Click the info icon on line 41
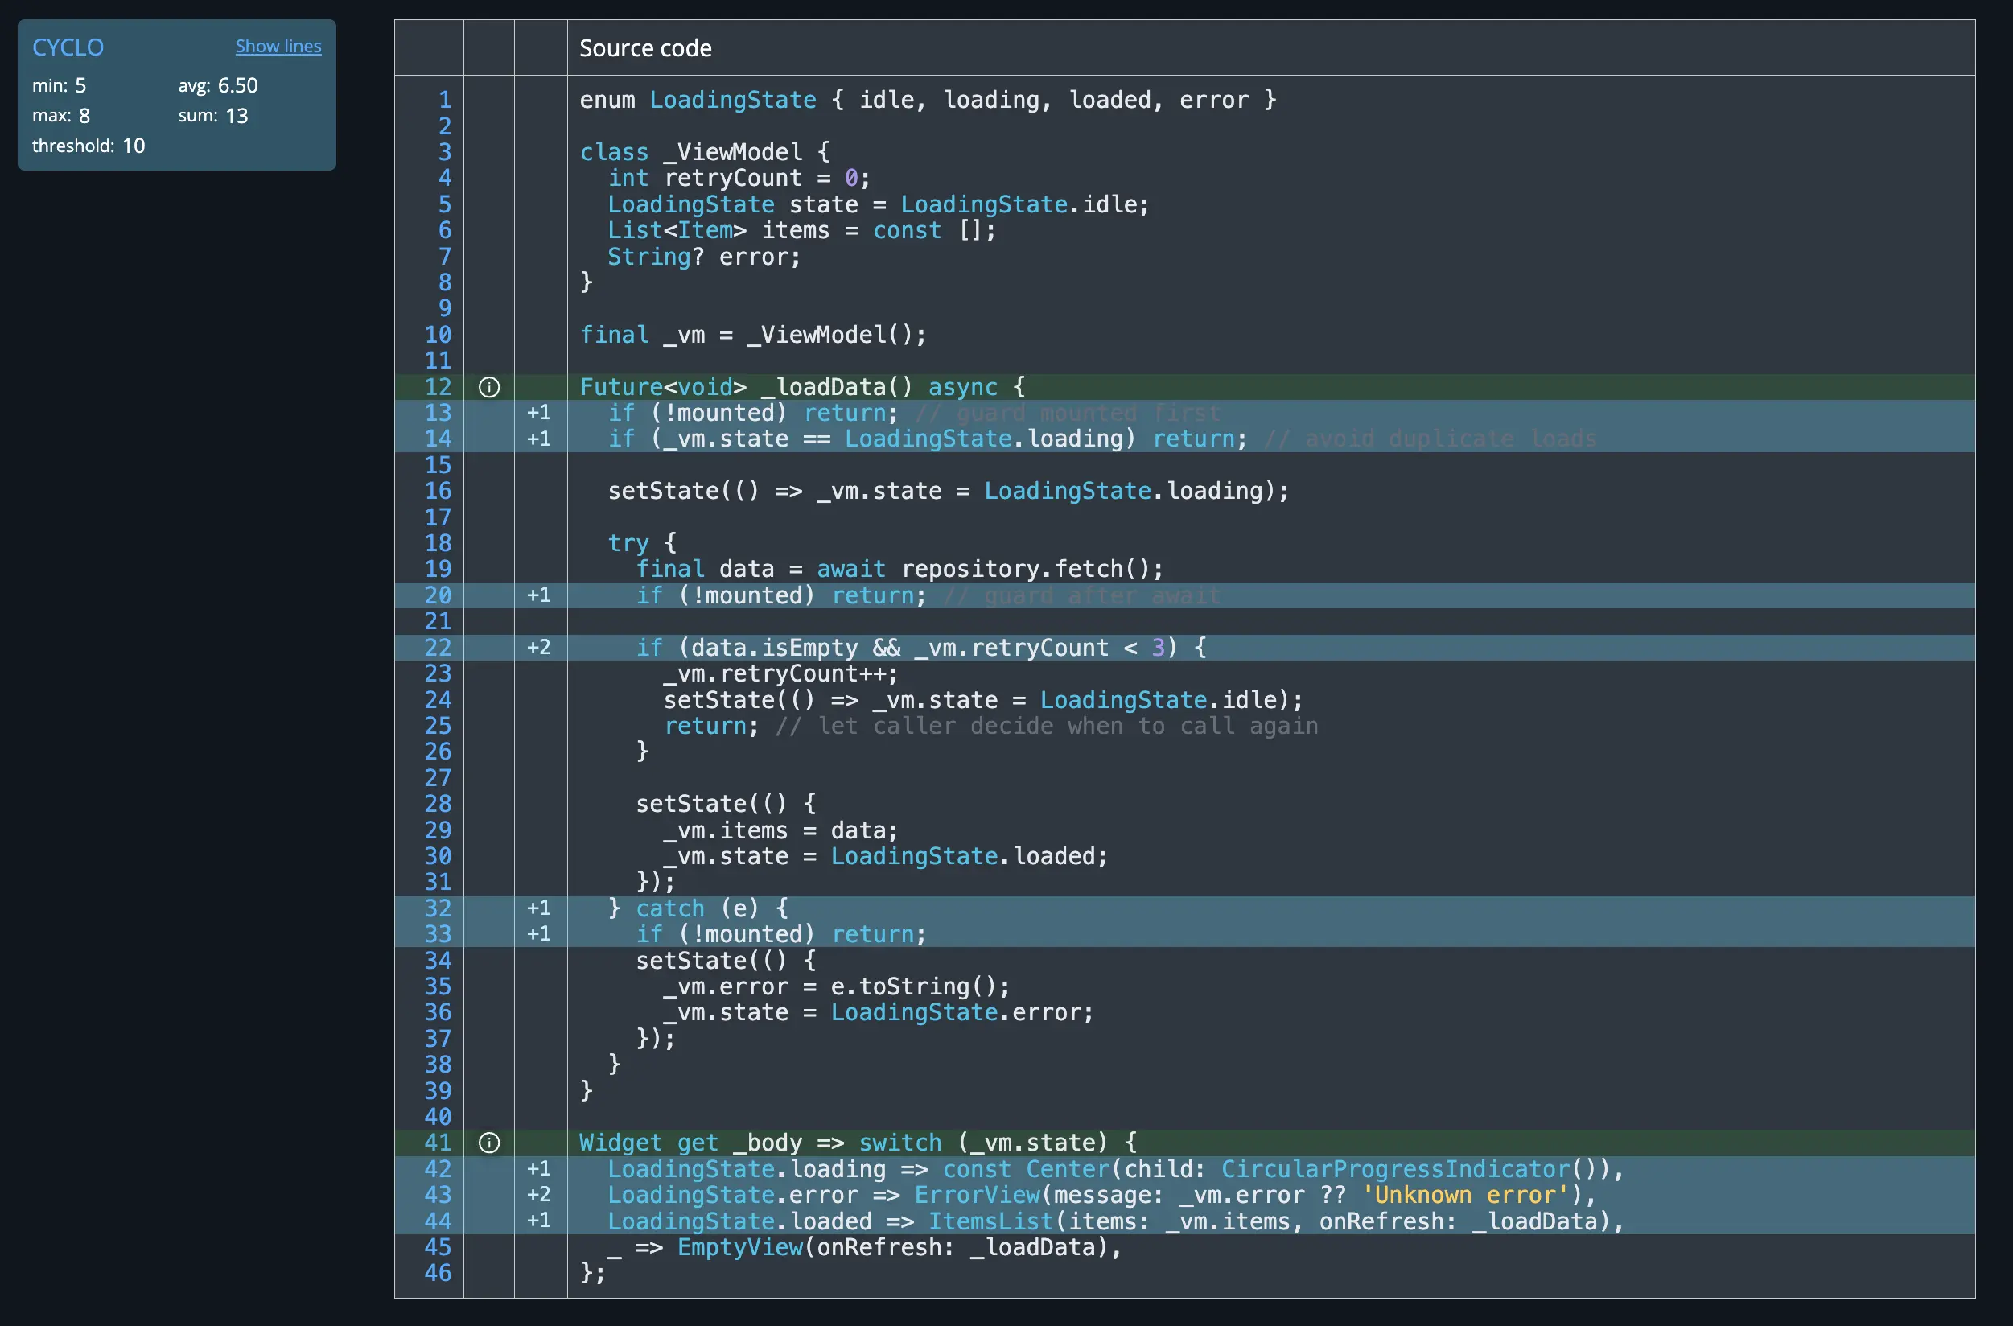Screen dimensions: 2013x1326 (489, 1143)
